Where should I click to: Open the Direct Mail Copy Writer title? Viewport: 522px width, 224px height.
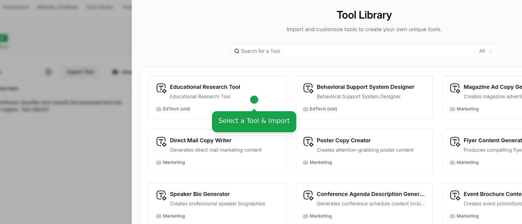click(201, 140)
